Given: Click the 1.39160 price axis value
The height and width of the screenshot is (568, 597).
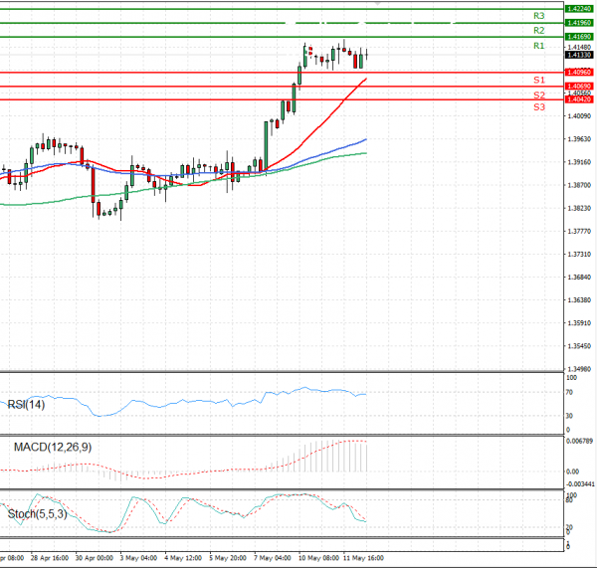Looking at the screenshot, I should [579, 162].
